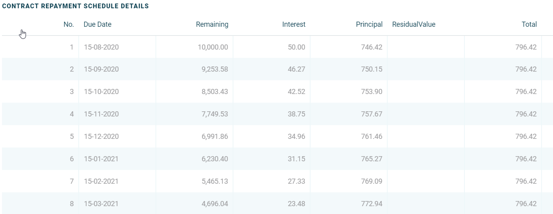Click the Due Date column header
The height and width of the screenshot is (214, 553).
pos(97,24)
